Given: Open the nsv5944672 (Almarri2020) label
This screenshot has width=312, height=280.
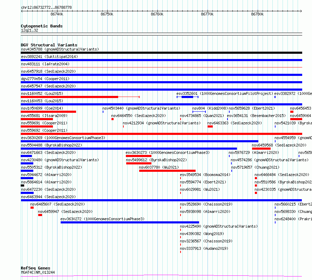Looking at the screenshot, I should coord(46,175).
